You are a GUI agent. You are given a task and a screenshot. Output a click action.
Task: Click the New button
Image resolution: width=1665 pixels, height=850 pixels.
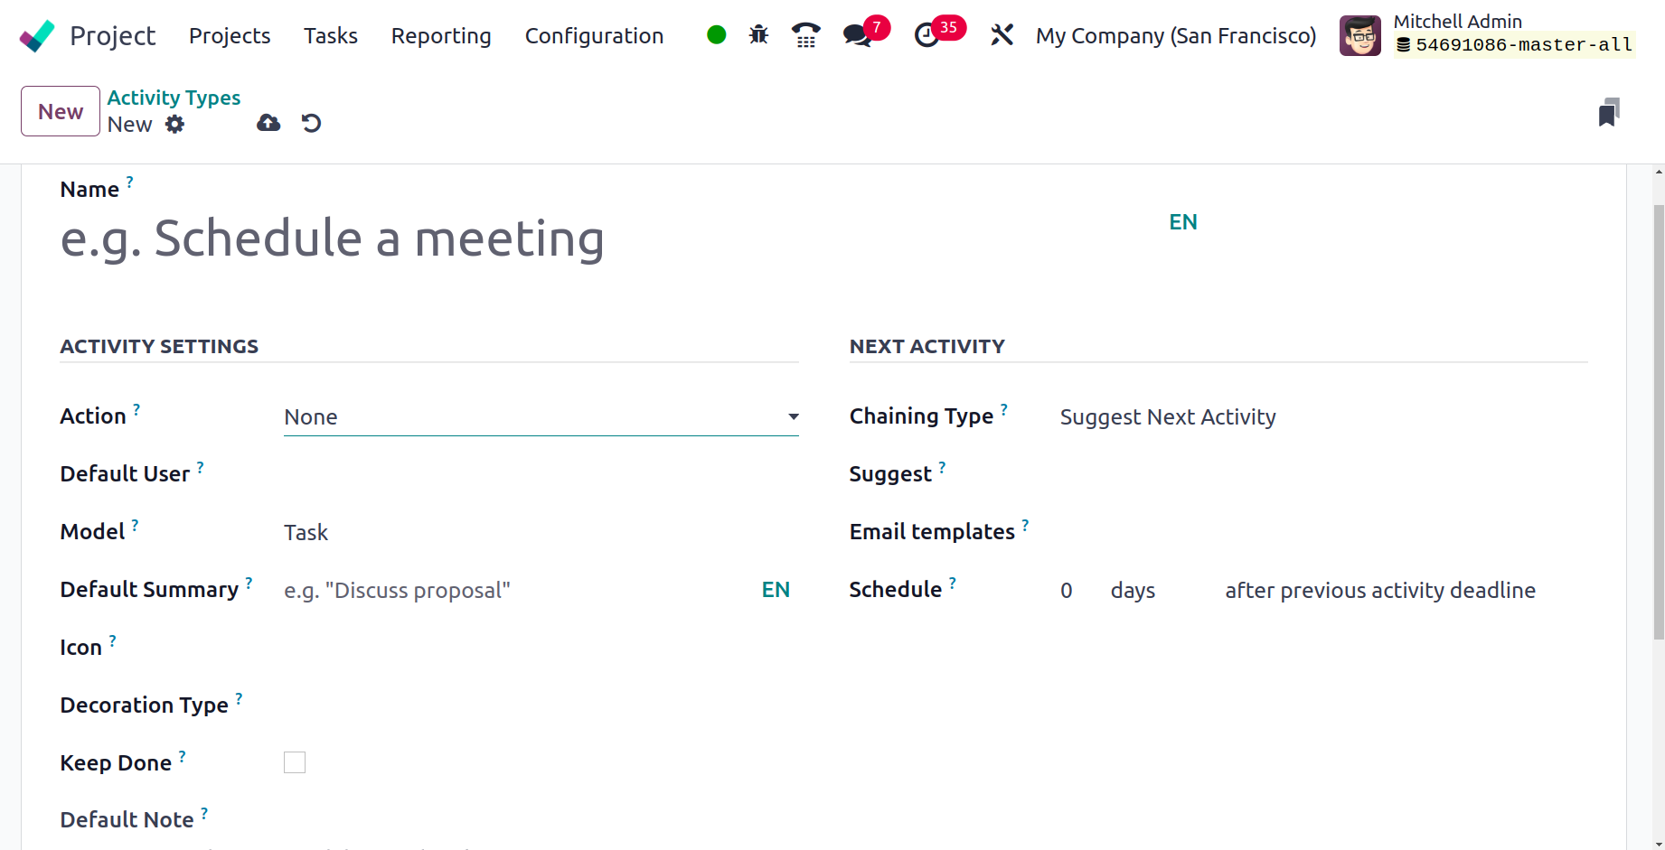tap(61, 111)
